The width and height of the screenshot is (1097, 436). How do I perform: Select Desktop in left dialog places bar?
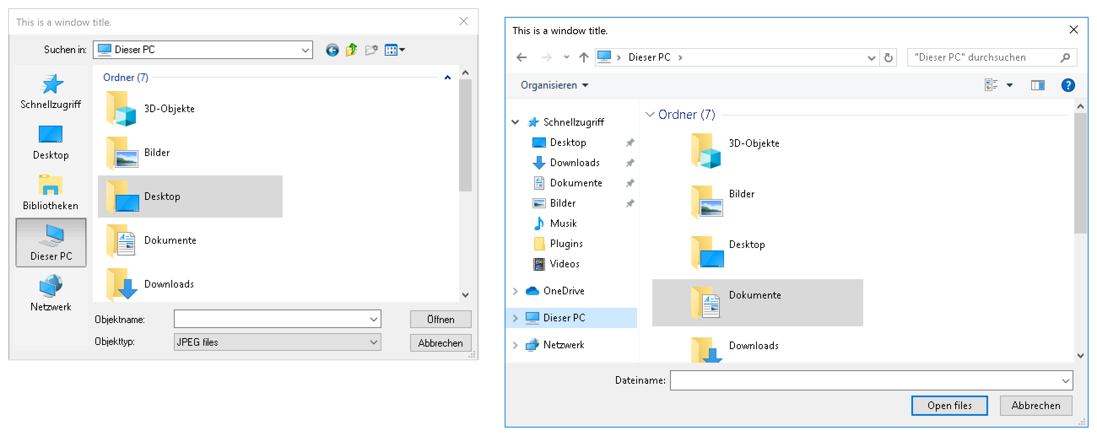click(51, 142)
